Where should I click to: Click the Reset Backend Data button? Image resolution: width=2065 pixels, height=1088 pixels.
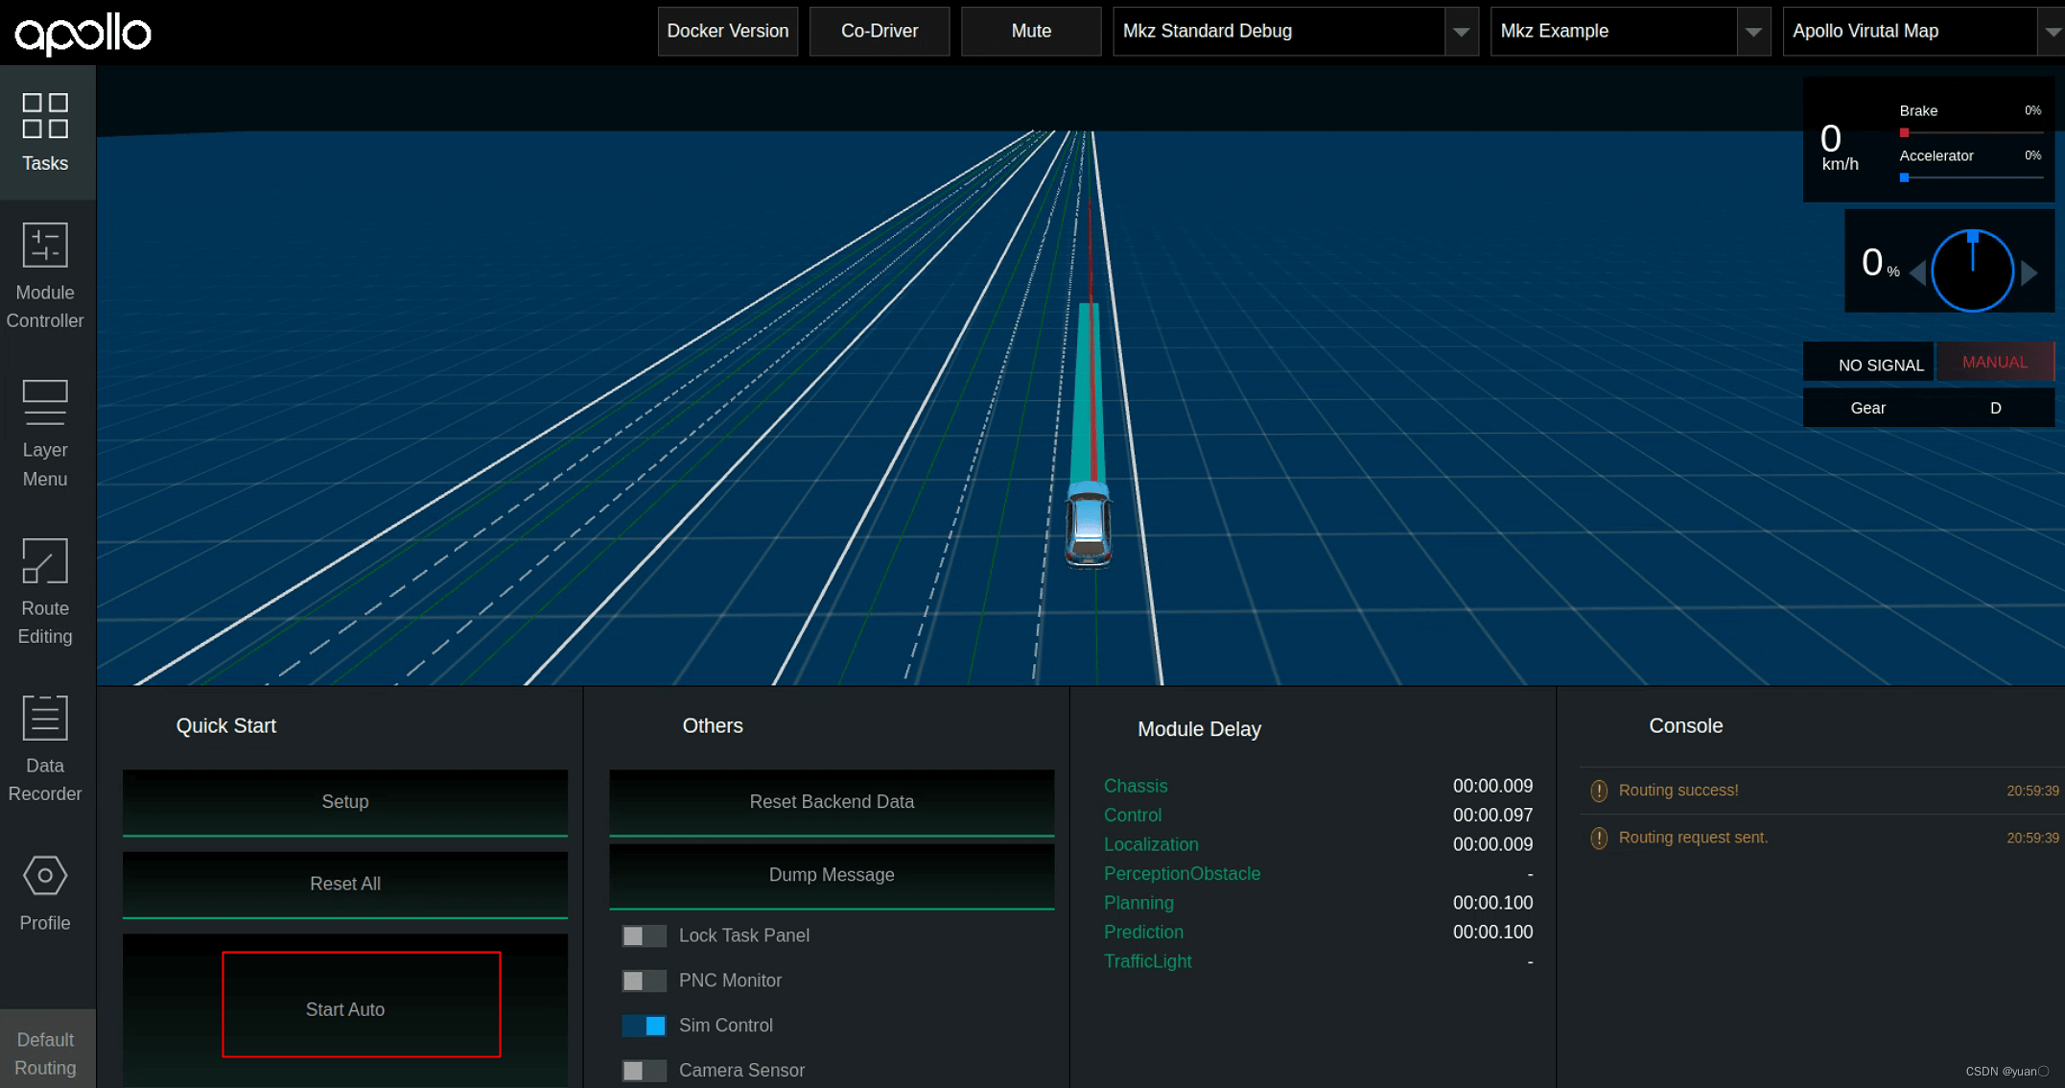coord(831,802)
